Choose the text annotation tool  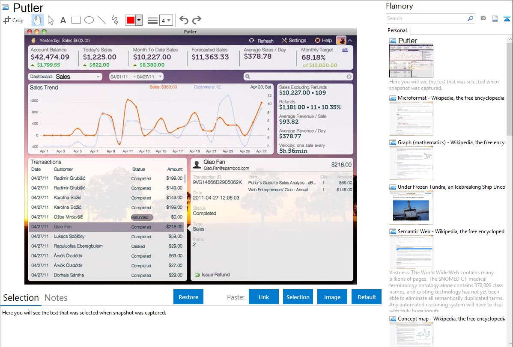(x=63, y=20)
